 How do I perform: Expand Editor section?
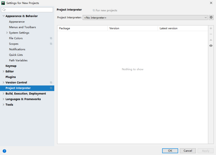pos(4,71)
